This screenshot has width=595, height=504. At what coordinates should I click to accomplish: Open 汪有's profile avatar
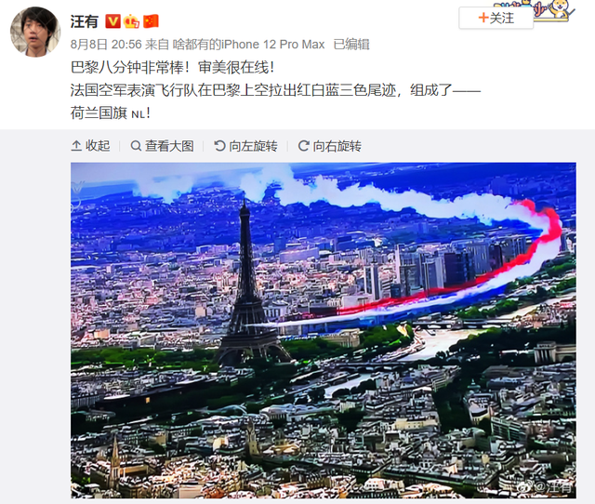[x=35, y=32]
